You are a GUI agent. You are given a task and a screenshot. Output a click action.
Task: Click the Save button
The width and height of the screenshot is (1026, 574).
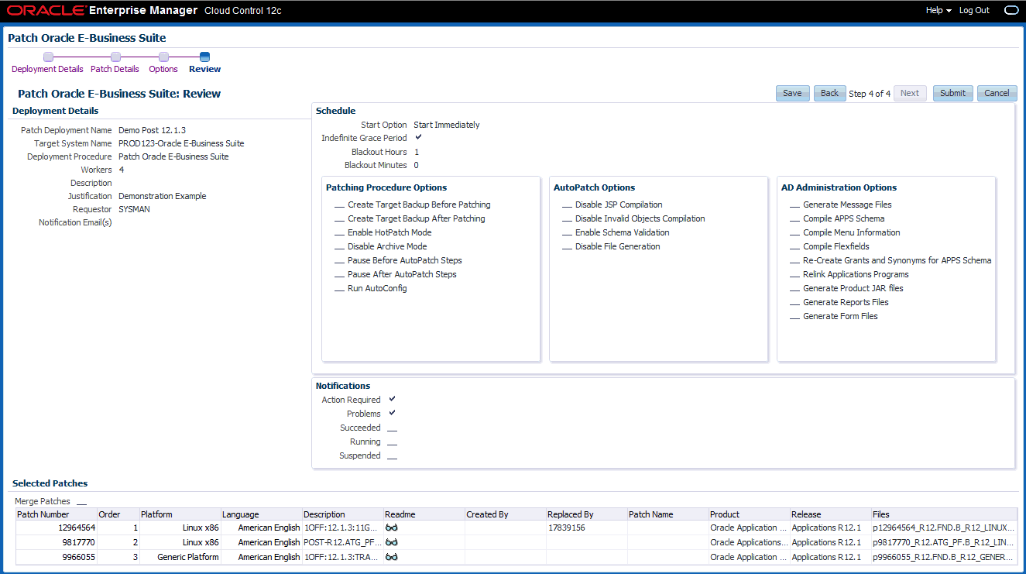point(792,93)
